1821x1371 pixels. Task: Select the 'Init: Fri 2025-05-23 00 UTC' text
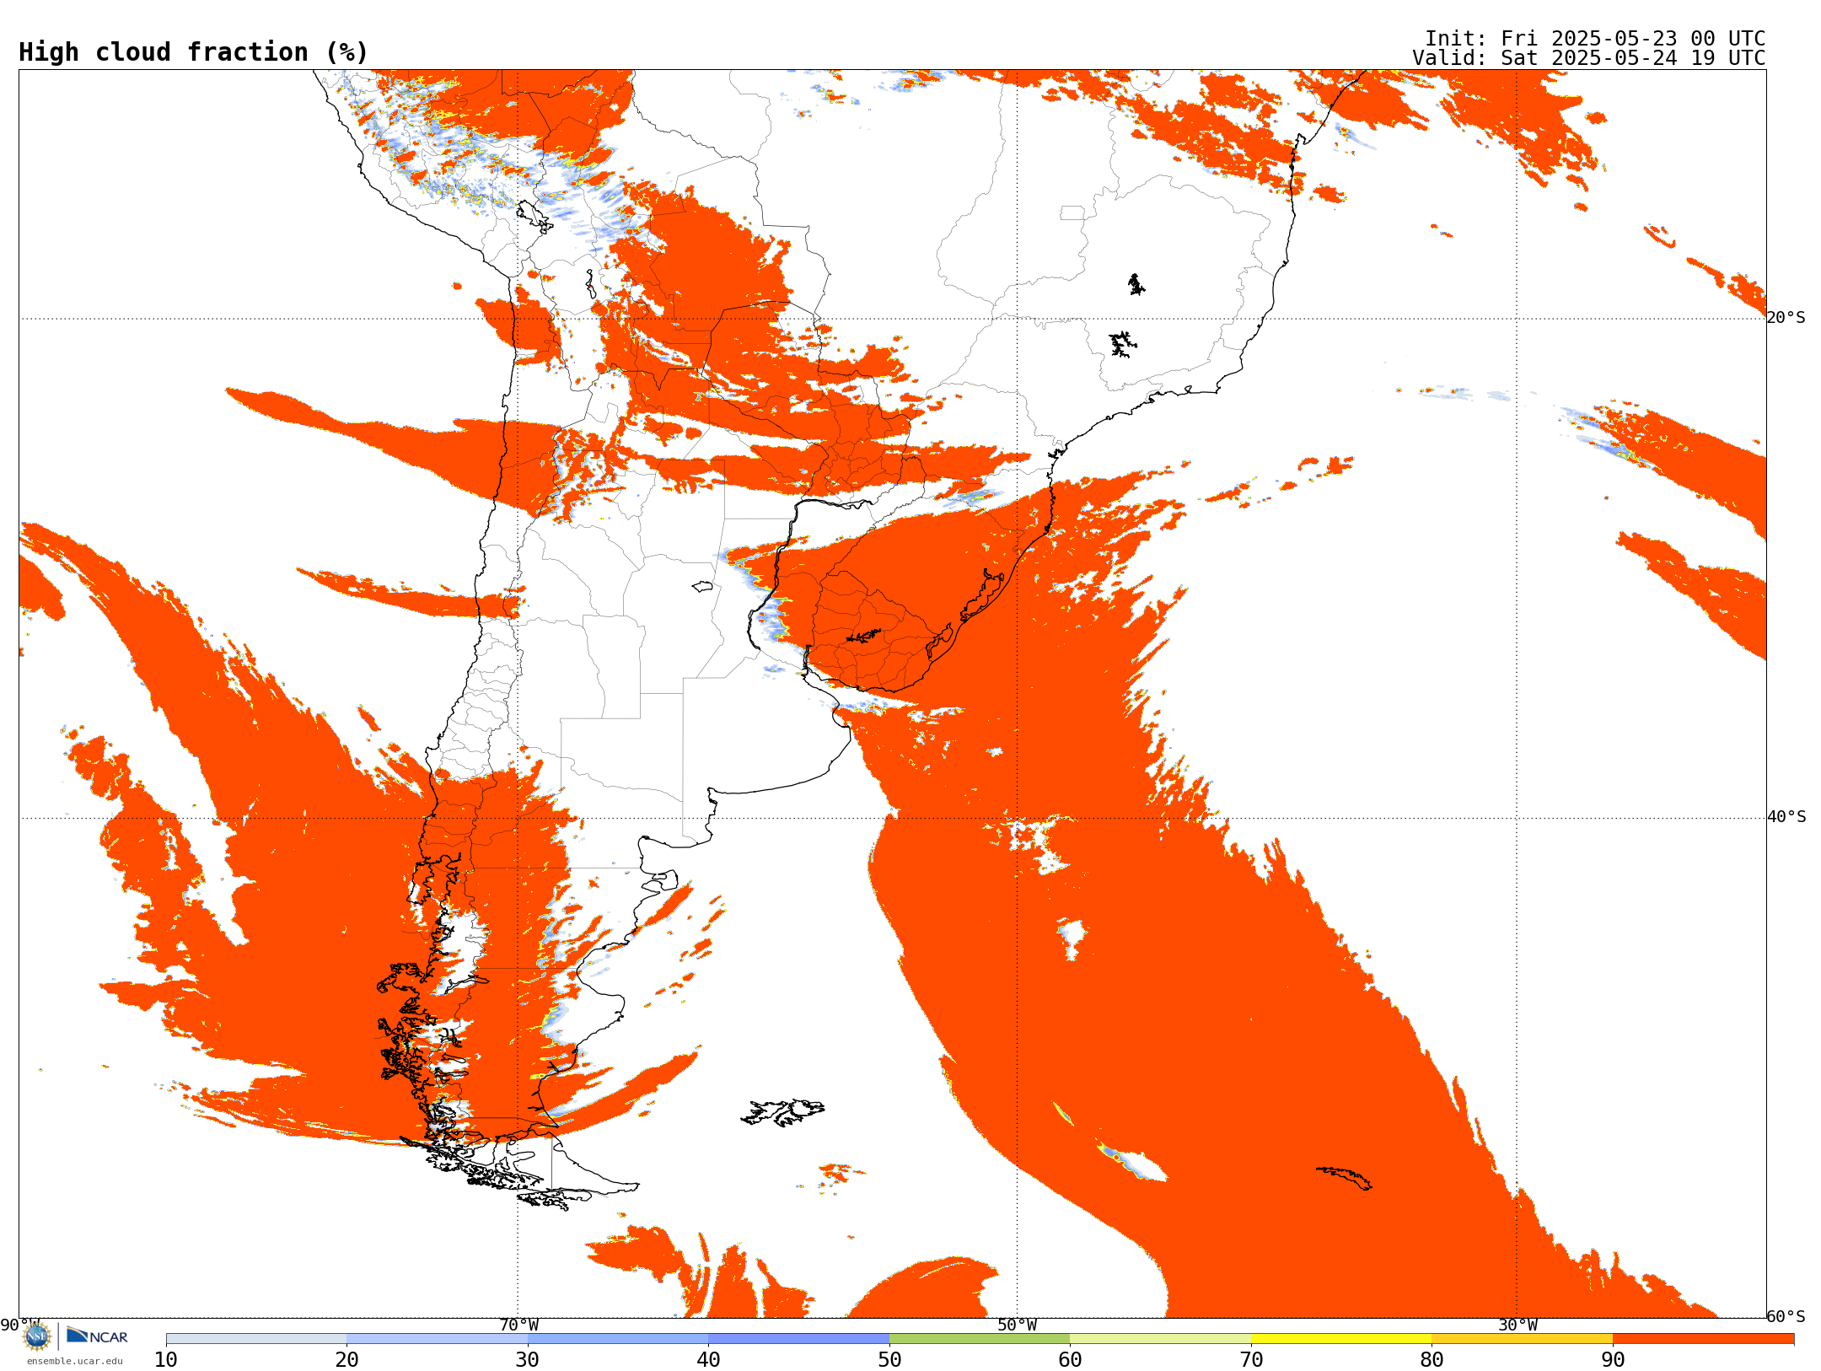pyautogui.click(x=1595, y=39)
